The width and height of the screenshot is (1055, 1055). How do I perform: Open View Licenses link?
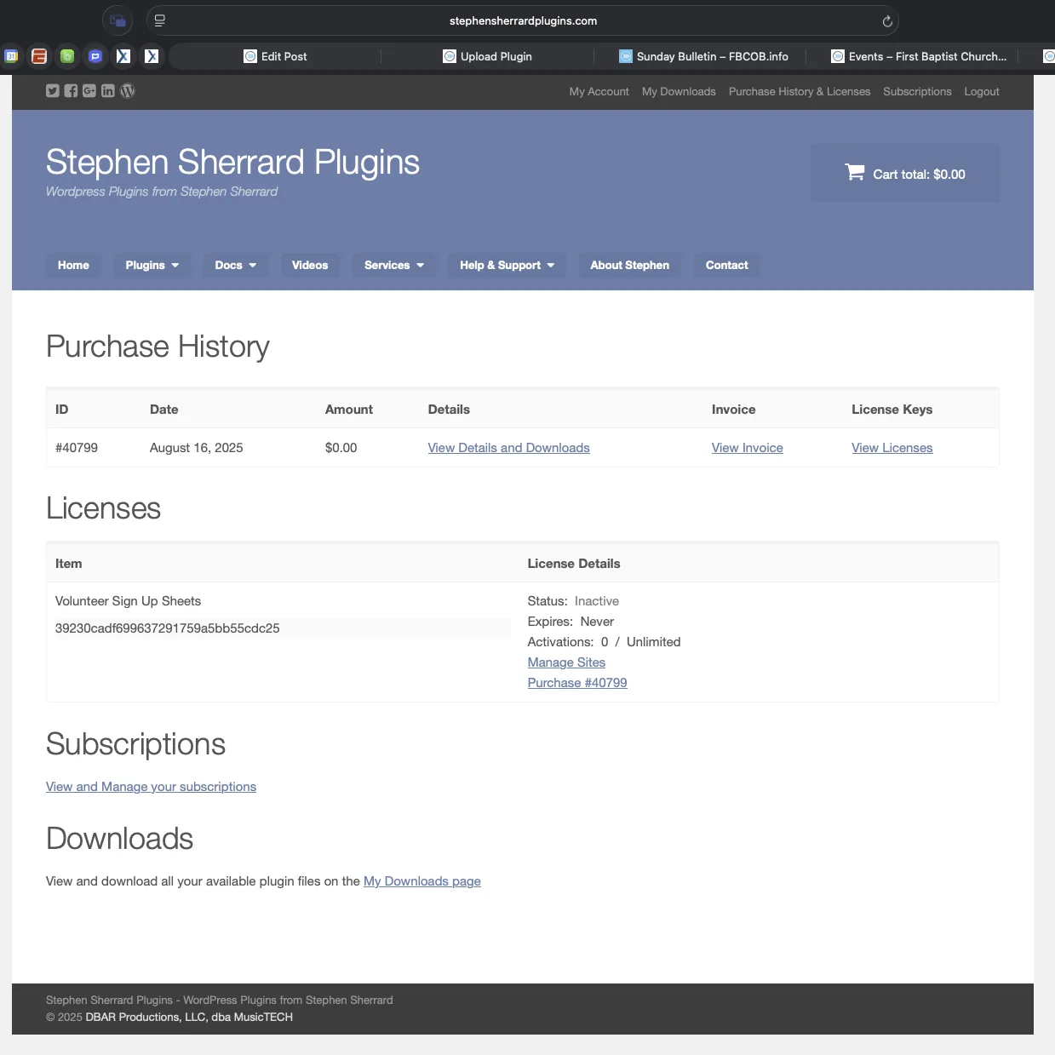pos(892,448)
